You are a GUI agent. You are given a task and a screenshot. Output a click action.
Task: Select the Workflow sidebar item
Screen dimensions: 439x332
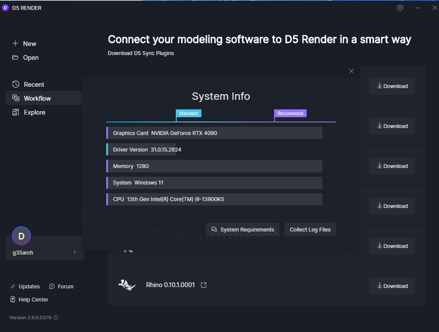tap(44, 98)
